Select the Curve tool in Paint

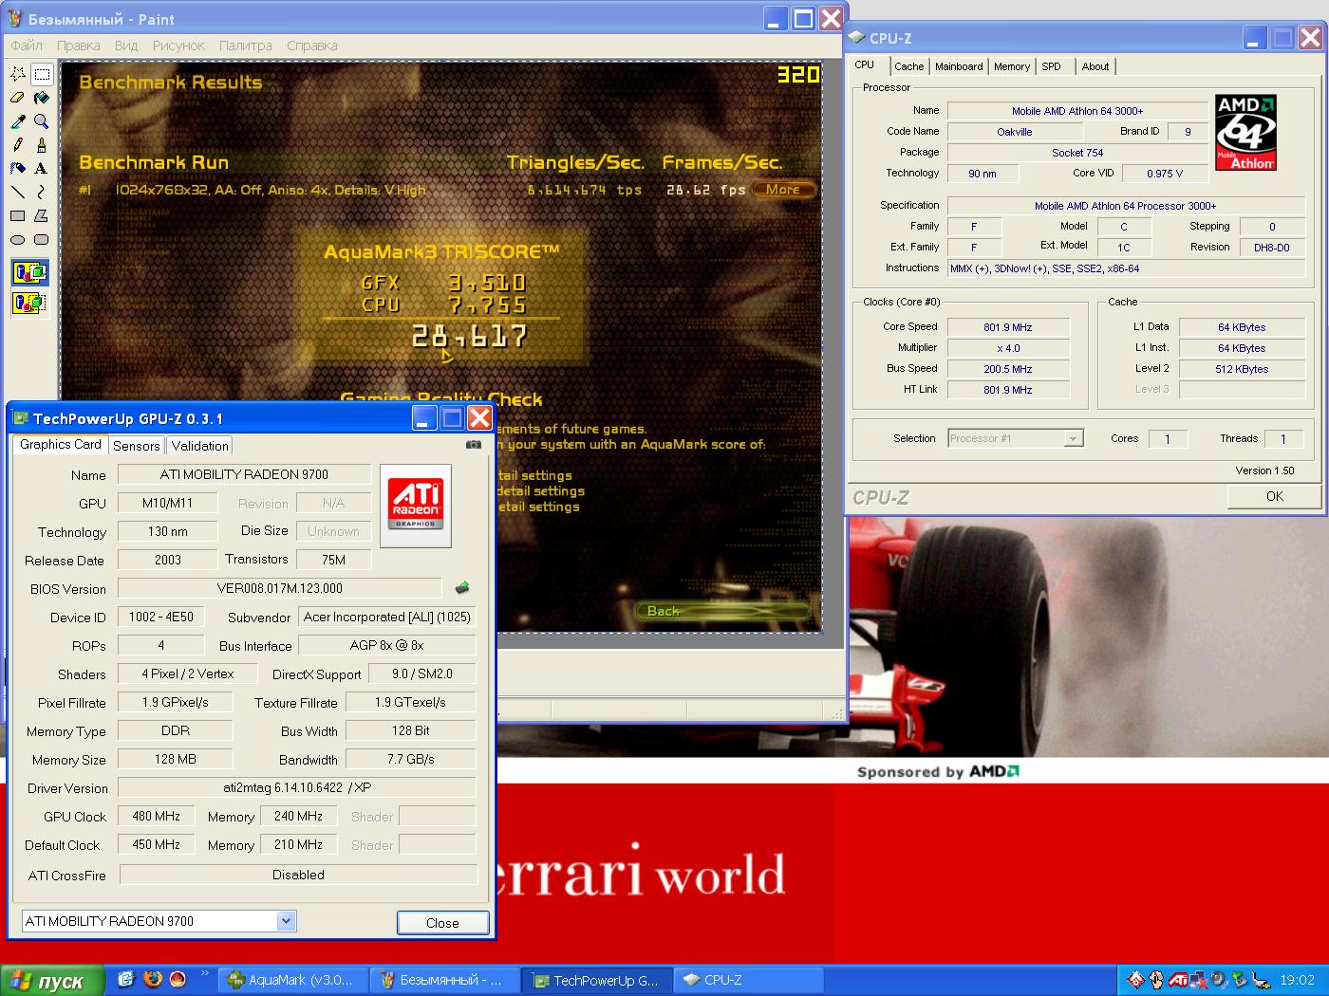pos(42,192)
